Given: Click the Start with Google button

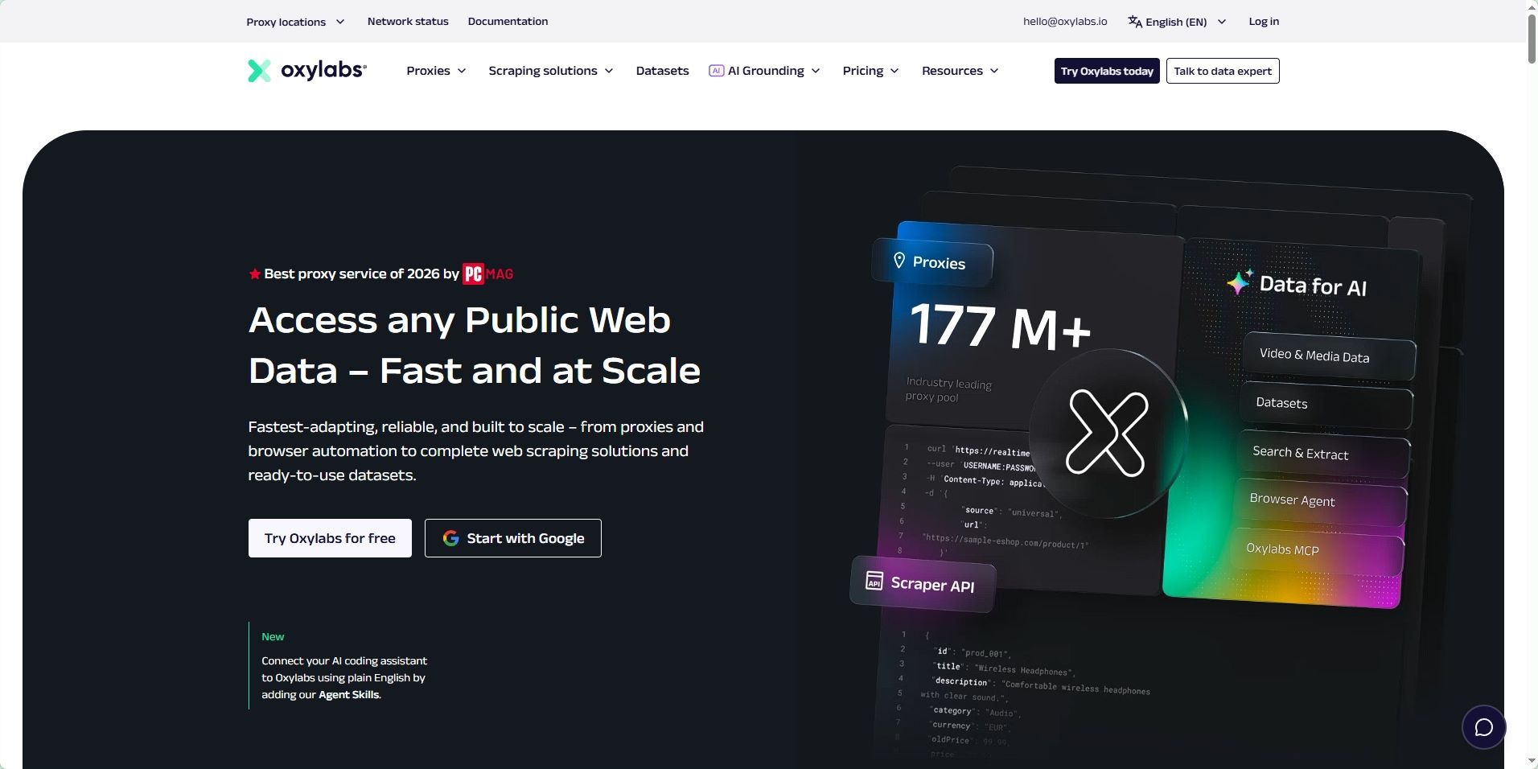Looking at the screenshot, I should pyautogui.click(x=513, y=538).
